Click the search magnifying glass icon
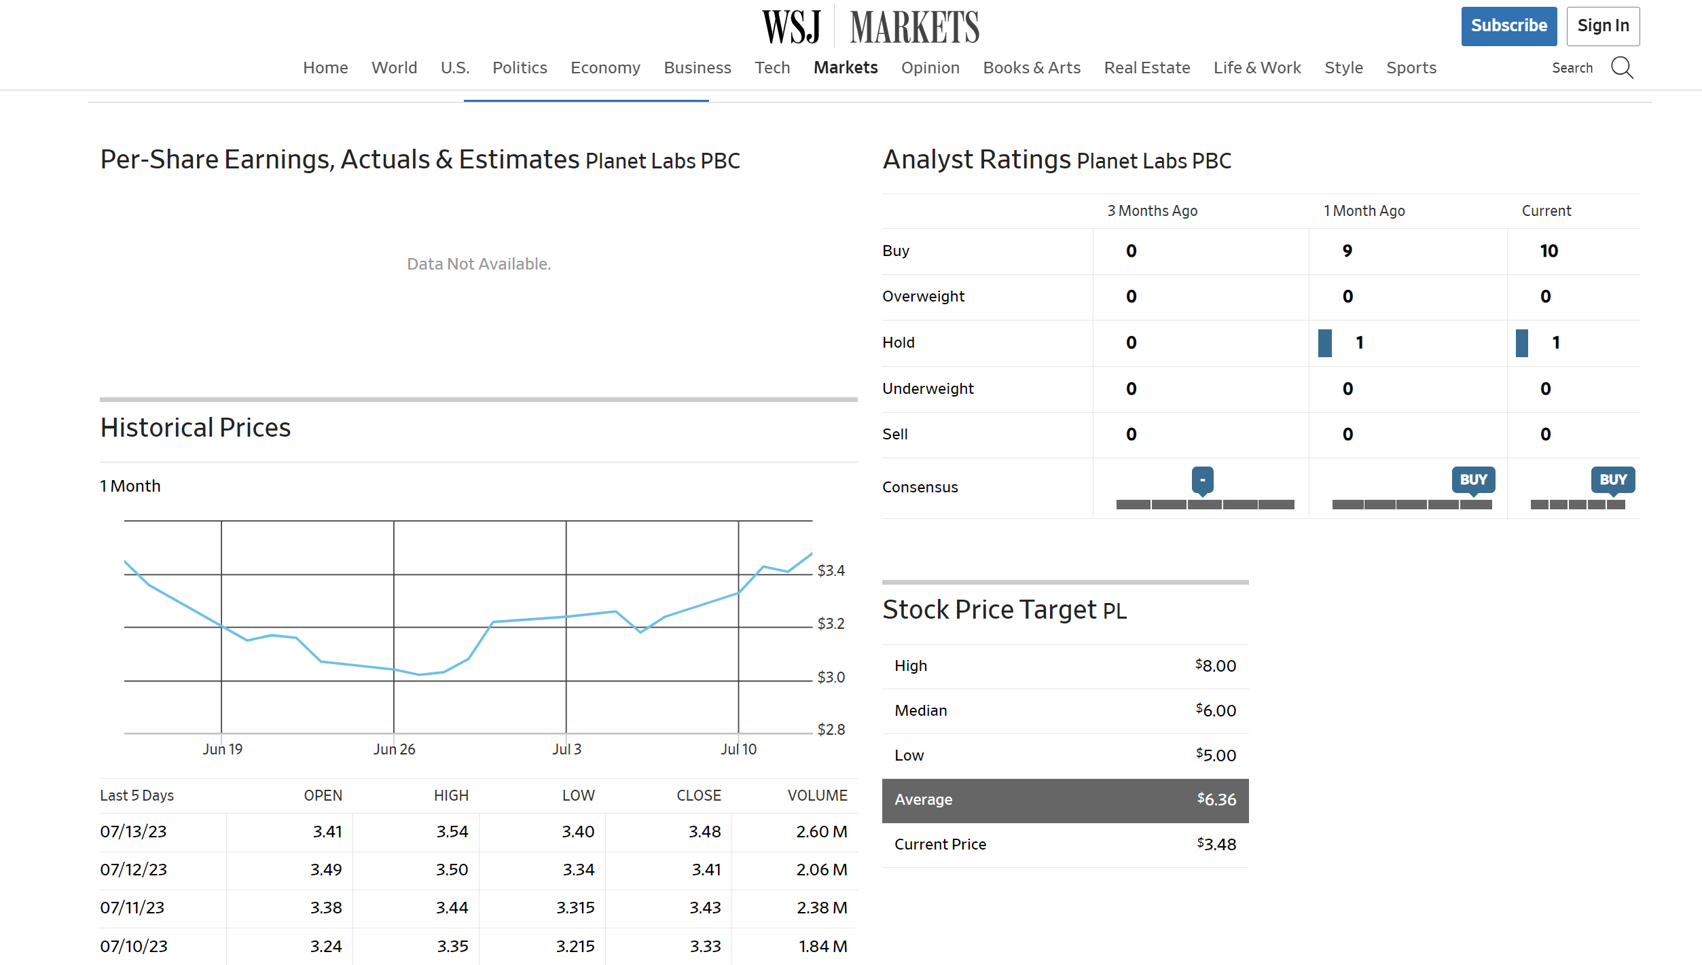Screen dimensions: 1702x965 (1622, 68)
